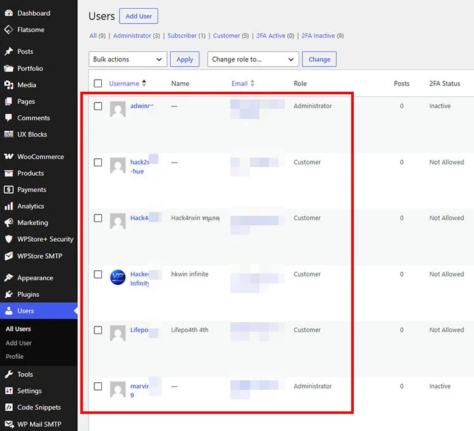The width and height of the screenshot is (474, 431).
Task: Click the Dashboard gauge icon
Action: point(9,13)
